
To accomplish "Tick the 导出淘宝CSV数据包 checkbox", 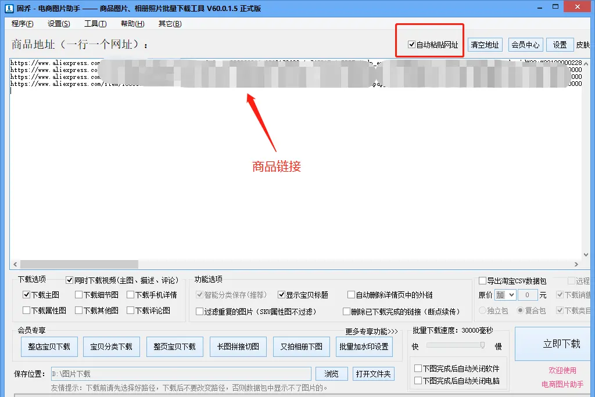I will coord(482,281).
